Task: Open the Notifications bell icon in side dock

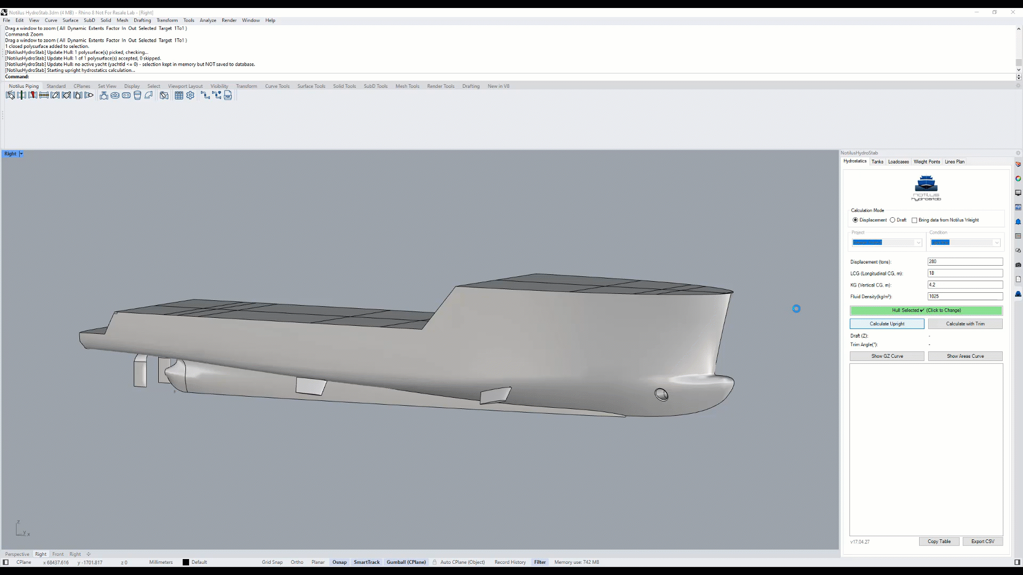Action: 1018,221
